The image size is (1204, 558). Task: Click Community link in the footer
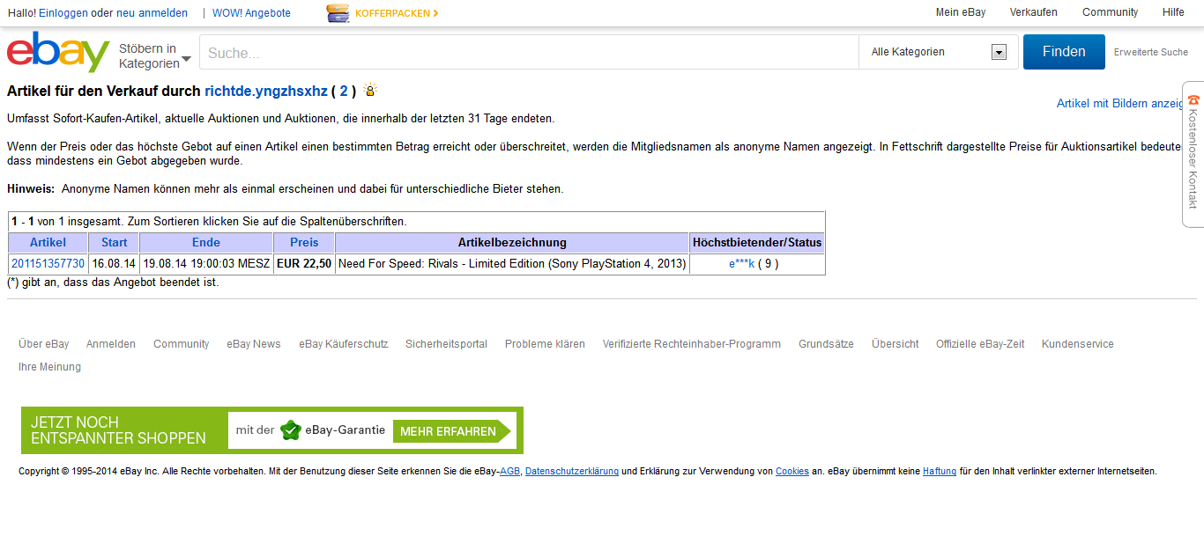182,344
